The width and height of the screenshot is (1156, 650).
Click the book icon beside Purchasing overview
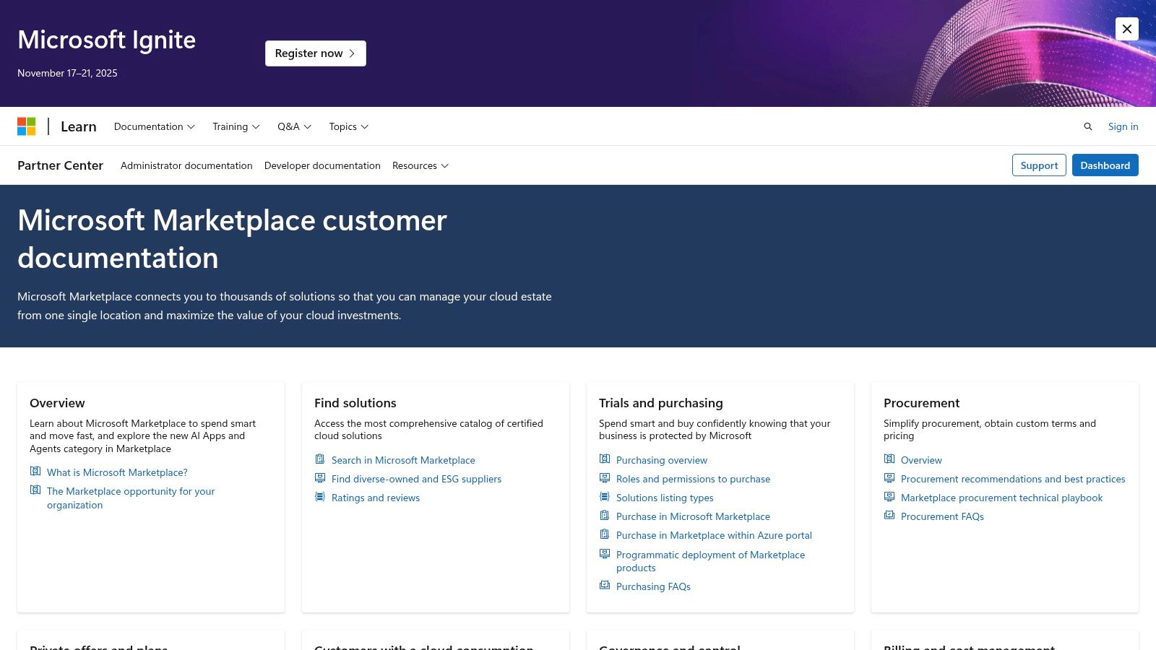pyautogui.click(x=604, y=459)
